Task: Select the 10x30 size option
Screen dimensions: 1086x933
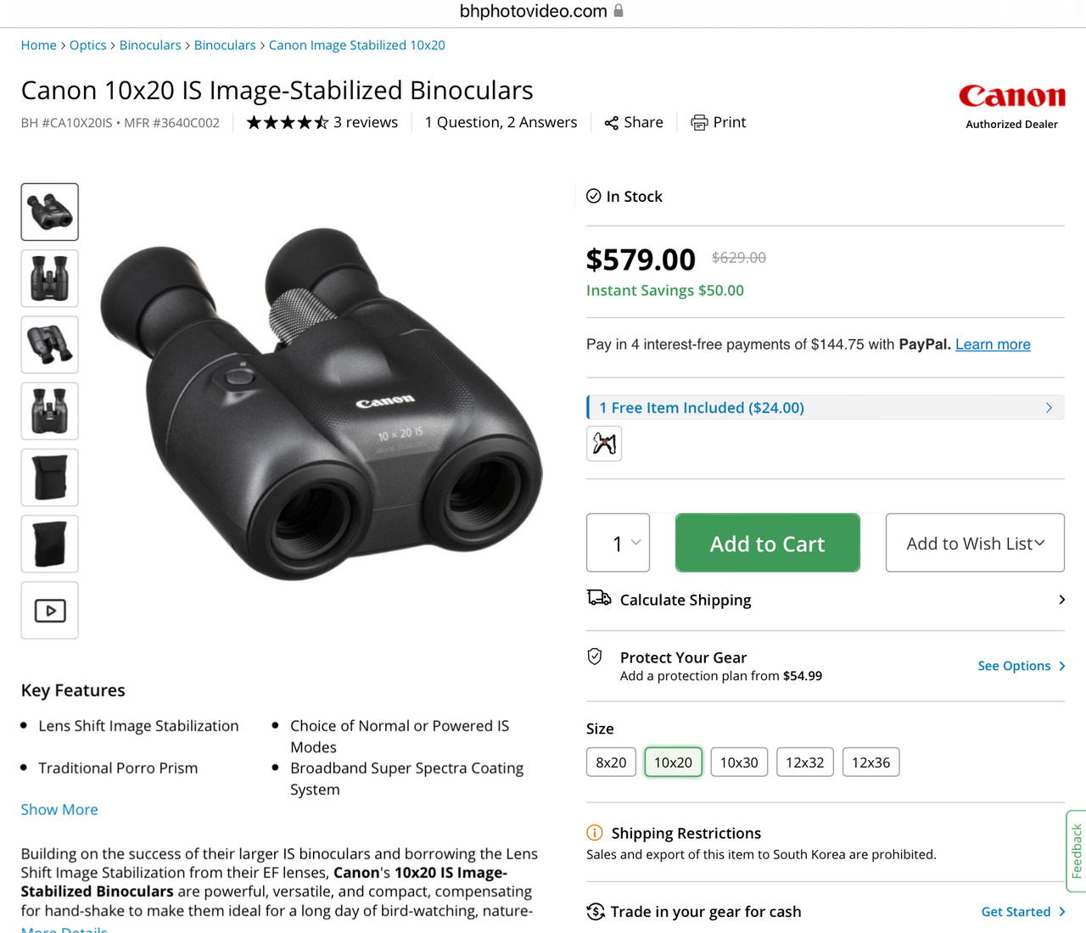Action: point(739,763)
